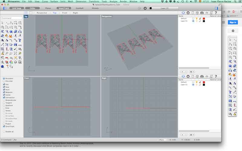
Task: Click the horizontal scrollbar under the upper layer list
Action: [194, 68]
